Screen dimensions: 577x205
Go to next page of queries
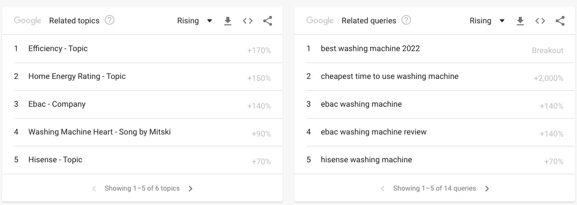coord(487,189)
